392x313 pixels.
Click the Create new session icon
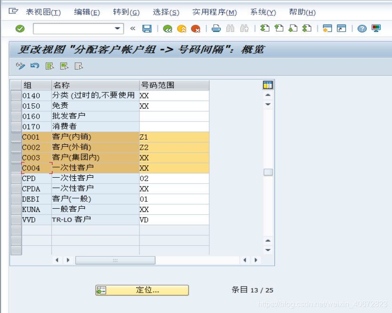[x=327, y=28]
